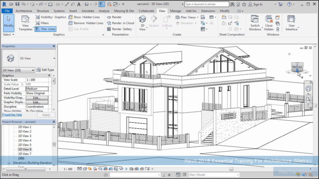Click the Redo arrow in quick access

[x=41, y=4]
